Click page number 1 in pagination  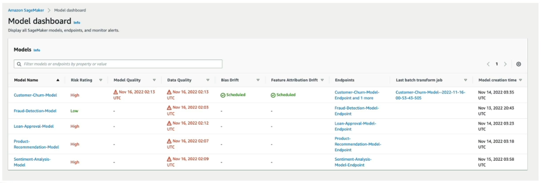click(x=496, y=64)
